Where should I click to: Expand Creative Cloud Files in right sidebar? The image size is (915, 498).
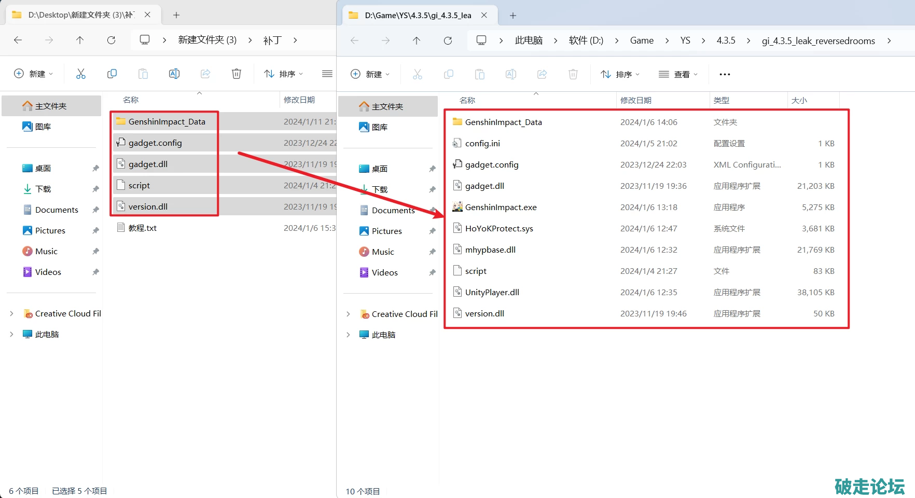point(348,314)
